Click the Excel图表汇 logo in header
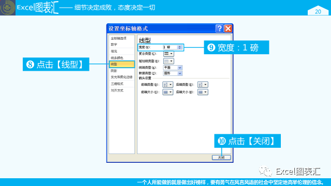The height and width of the screenshot is (186, 331). tap(8, 8)
